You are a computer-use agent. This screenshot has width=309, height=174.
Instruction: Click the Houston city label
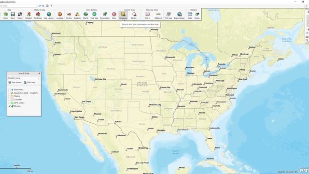click(161, 130)
